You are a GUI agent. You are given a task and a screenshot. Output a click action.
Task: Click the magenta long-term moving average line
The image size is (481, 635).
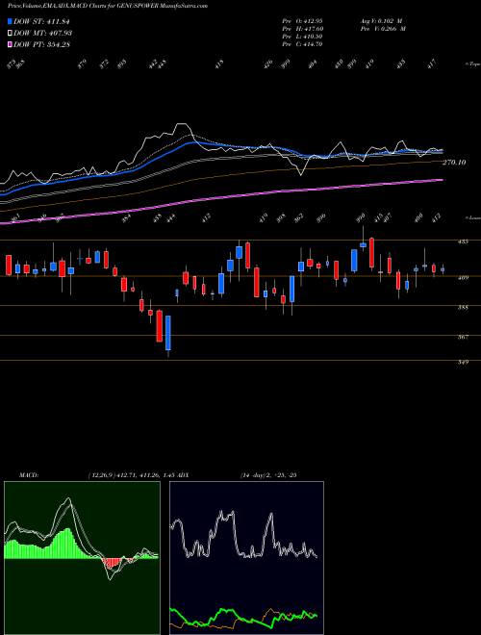point(221,198)
